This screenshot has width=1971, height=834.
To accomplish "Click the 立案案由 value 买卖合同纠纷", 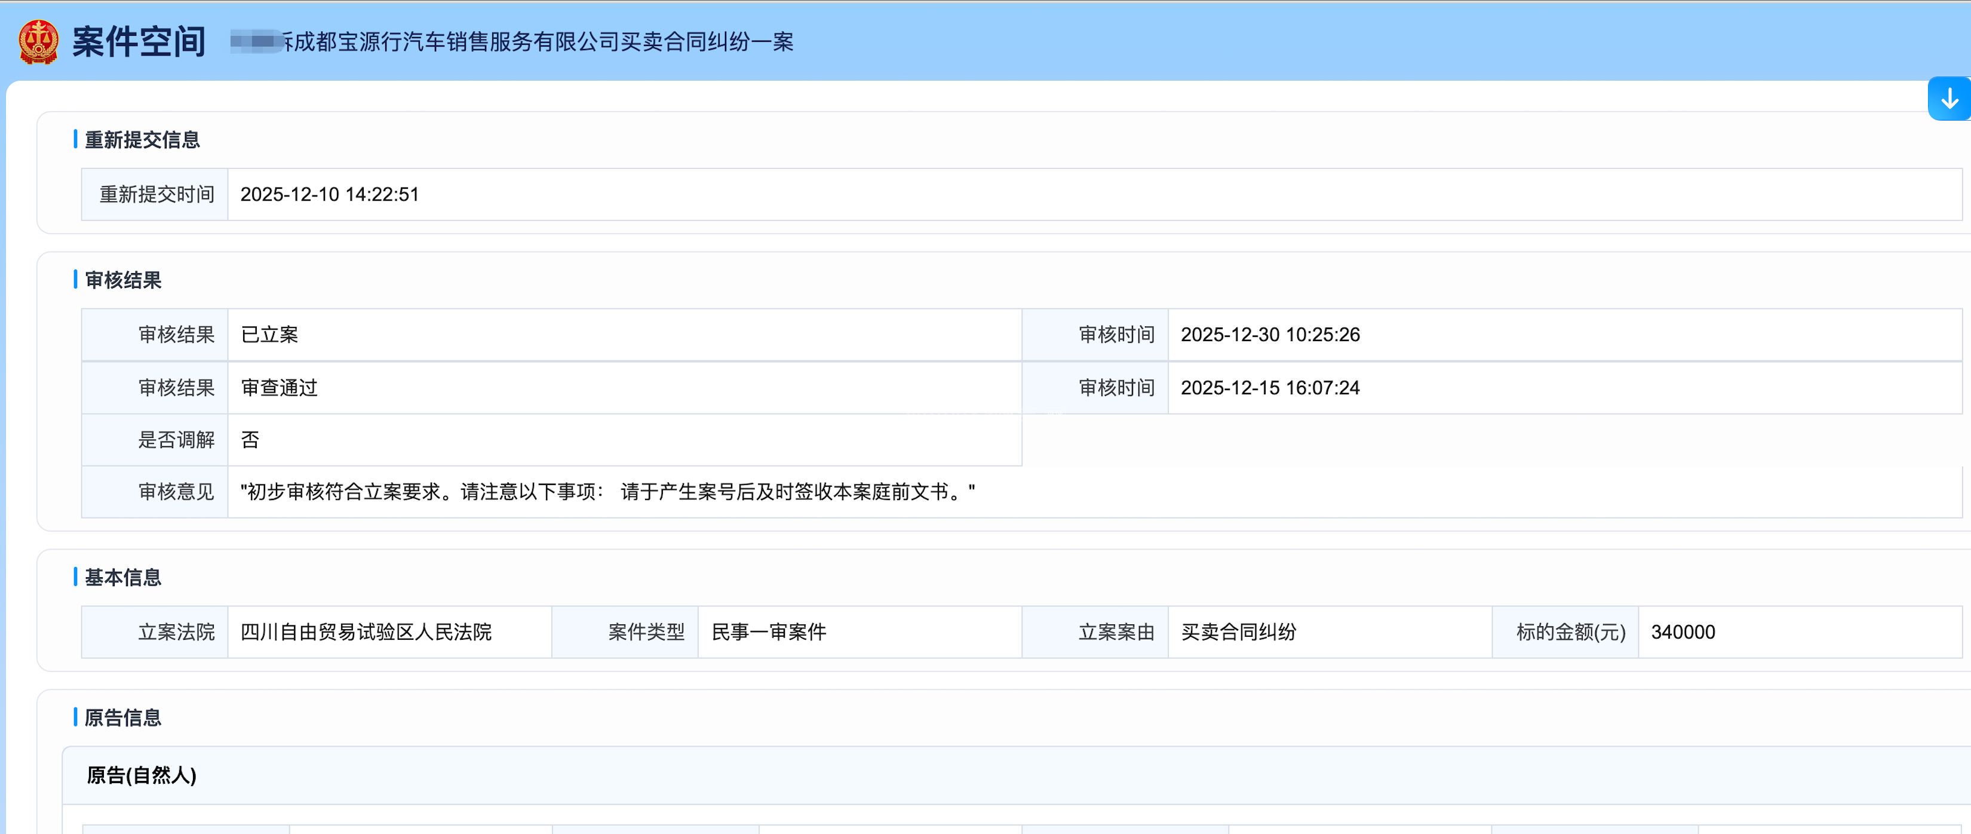I will click(1238, 632).
